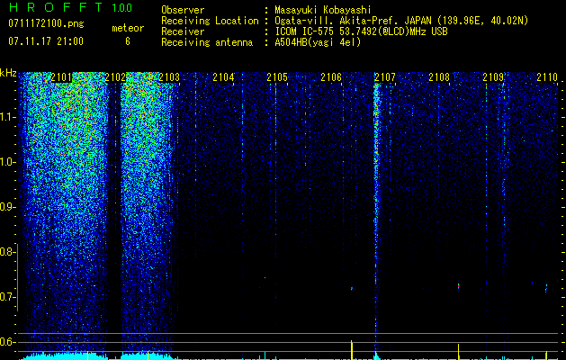566x360 pixels.
Task: Select the file name 0711172100.png
Action: coord(46,23)
